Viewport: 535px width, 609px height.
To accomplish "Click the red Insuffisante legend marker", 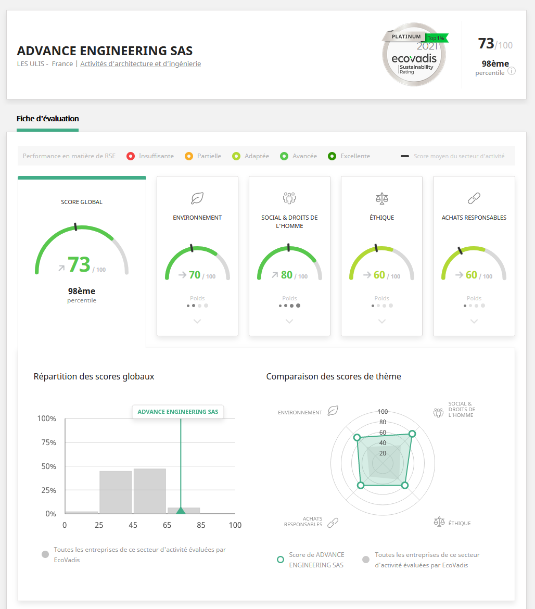I will (x=131, y=156).
